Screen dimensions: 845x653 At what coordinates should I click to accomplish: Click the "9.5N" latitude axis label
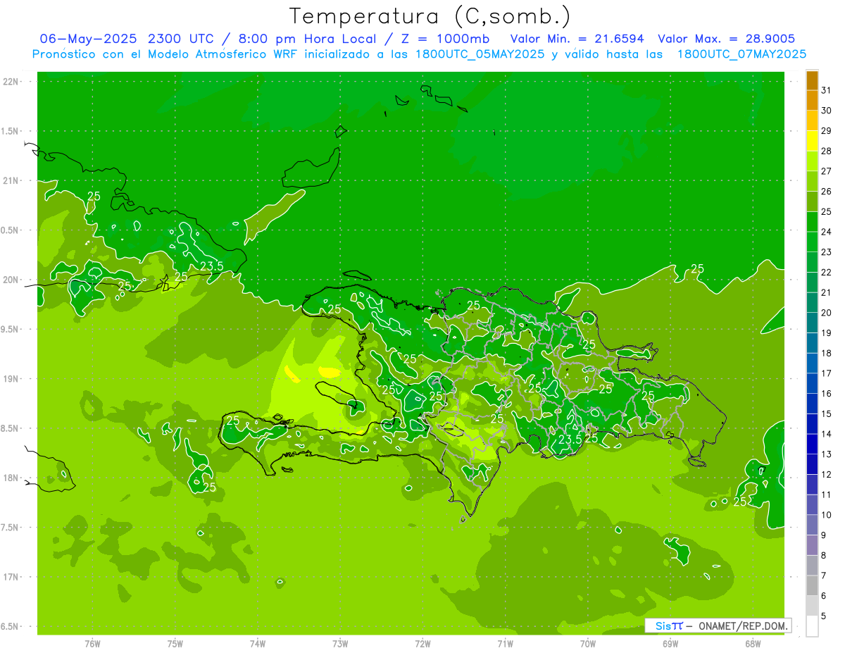point(11,329)
